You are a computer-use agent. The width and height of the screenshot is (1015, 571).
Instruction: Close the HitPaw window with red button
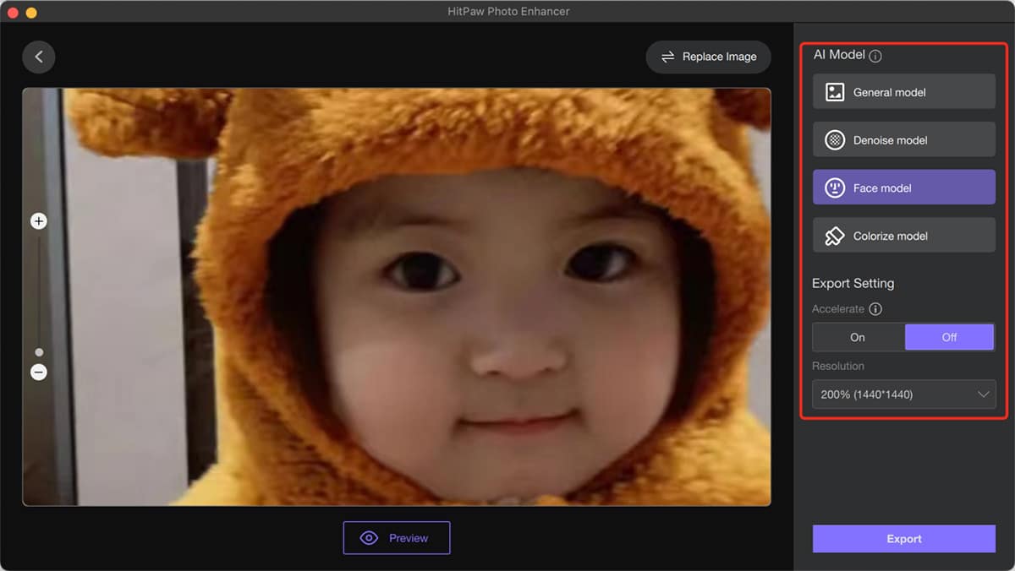pyautogui.click(x=13, y=13)
